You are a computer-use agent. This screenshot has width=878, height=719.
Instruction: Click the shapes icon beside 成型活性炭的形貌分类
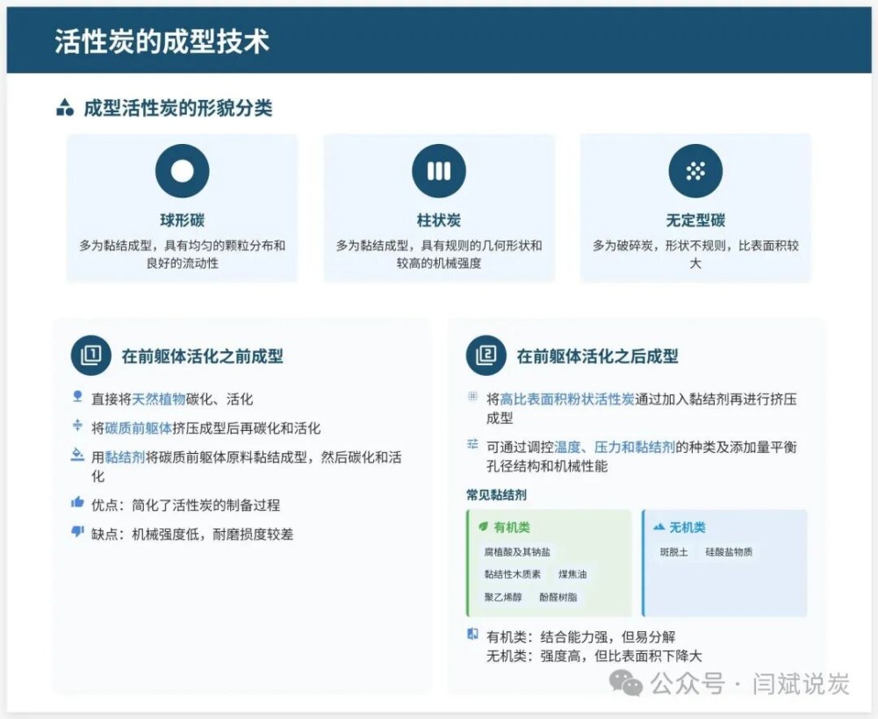(64, 109)
